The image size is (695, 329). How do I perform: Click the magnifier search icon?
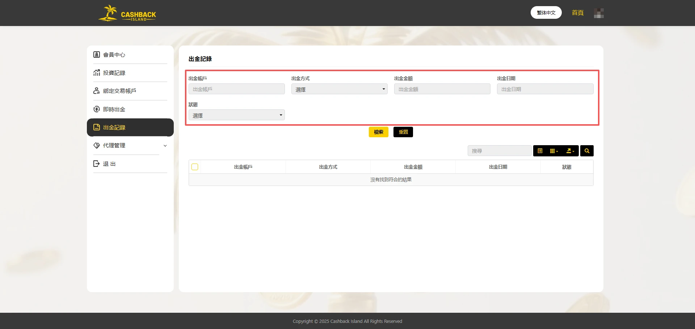586,151
